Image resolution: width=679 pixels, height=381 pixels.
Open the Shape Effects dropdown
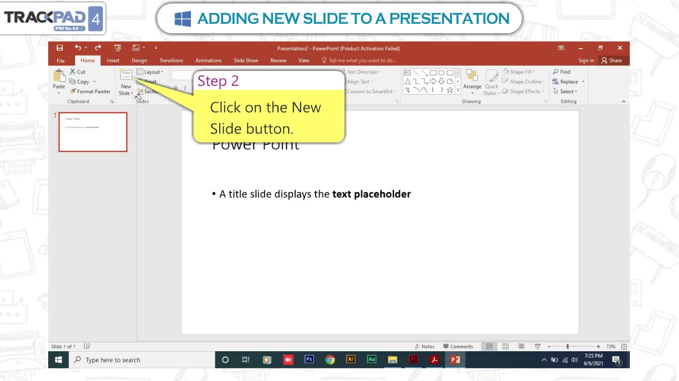523,91
